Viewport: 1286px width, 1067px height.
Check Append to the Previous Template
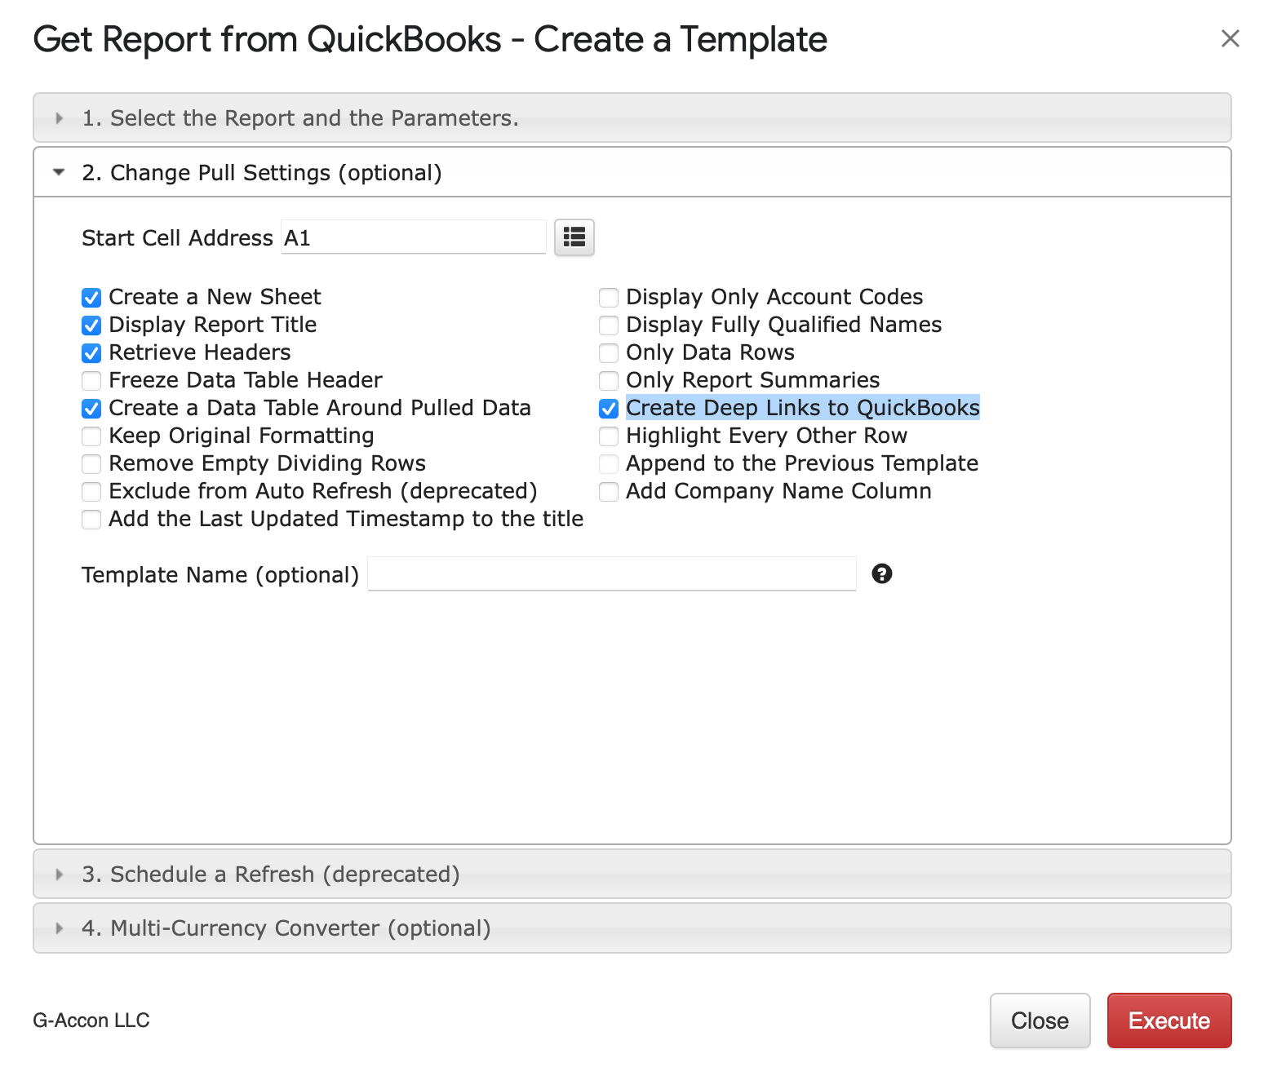pyautogui.click(x=609, y=464)
